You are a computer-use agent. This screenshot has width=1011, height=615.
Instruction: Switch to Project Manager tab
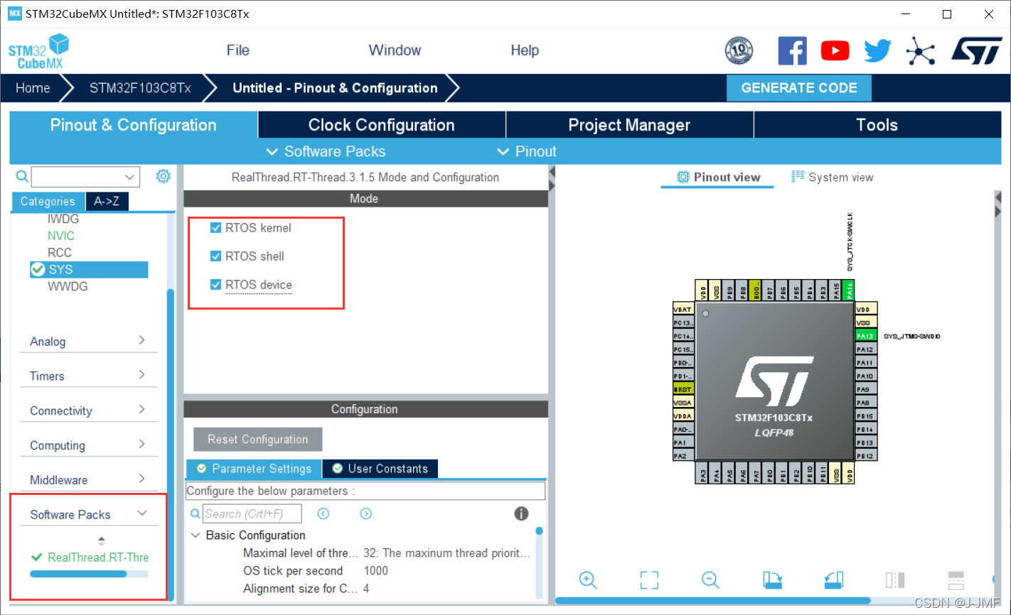click(x=629, y=125)
